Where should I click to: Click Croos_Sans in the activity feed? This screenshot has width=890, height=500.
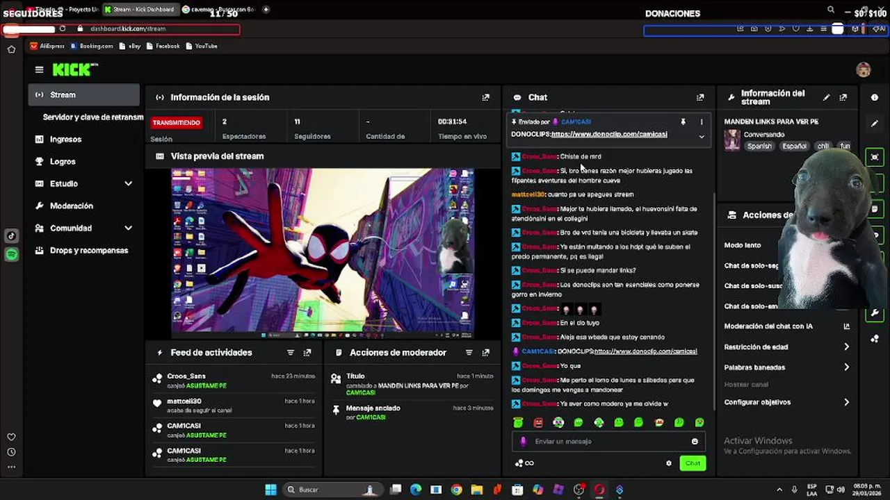[186, 376]
